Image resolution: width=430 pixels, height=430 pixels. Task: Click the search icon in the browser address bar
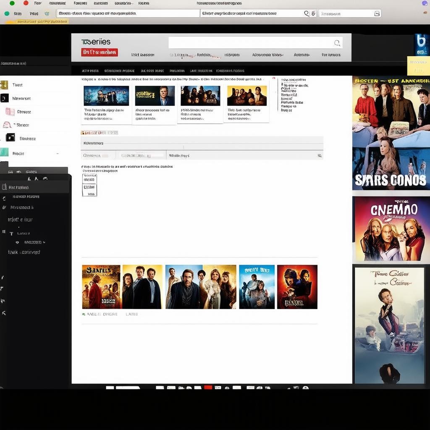coord(307,13)
